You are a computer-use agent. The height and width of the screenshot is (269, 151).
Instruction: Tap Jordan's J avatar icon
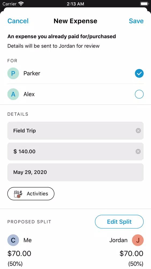click(138, 240)
